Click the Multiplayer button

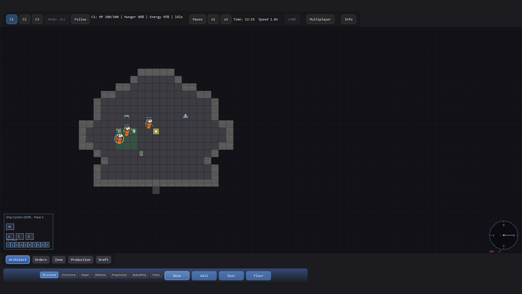(320, 19)
